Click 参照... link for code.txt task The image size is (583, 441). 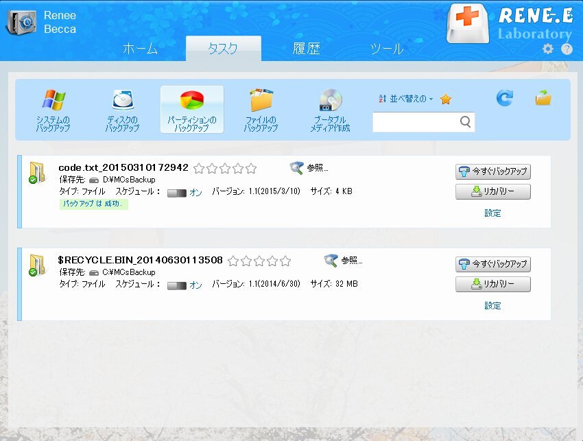[318, 168]
